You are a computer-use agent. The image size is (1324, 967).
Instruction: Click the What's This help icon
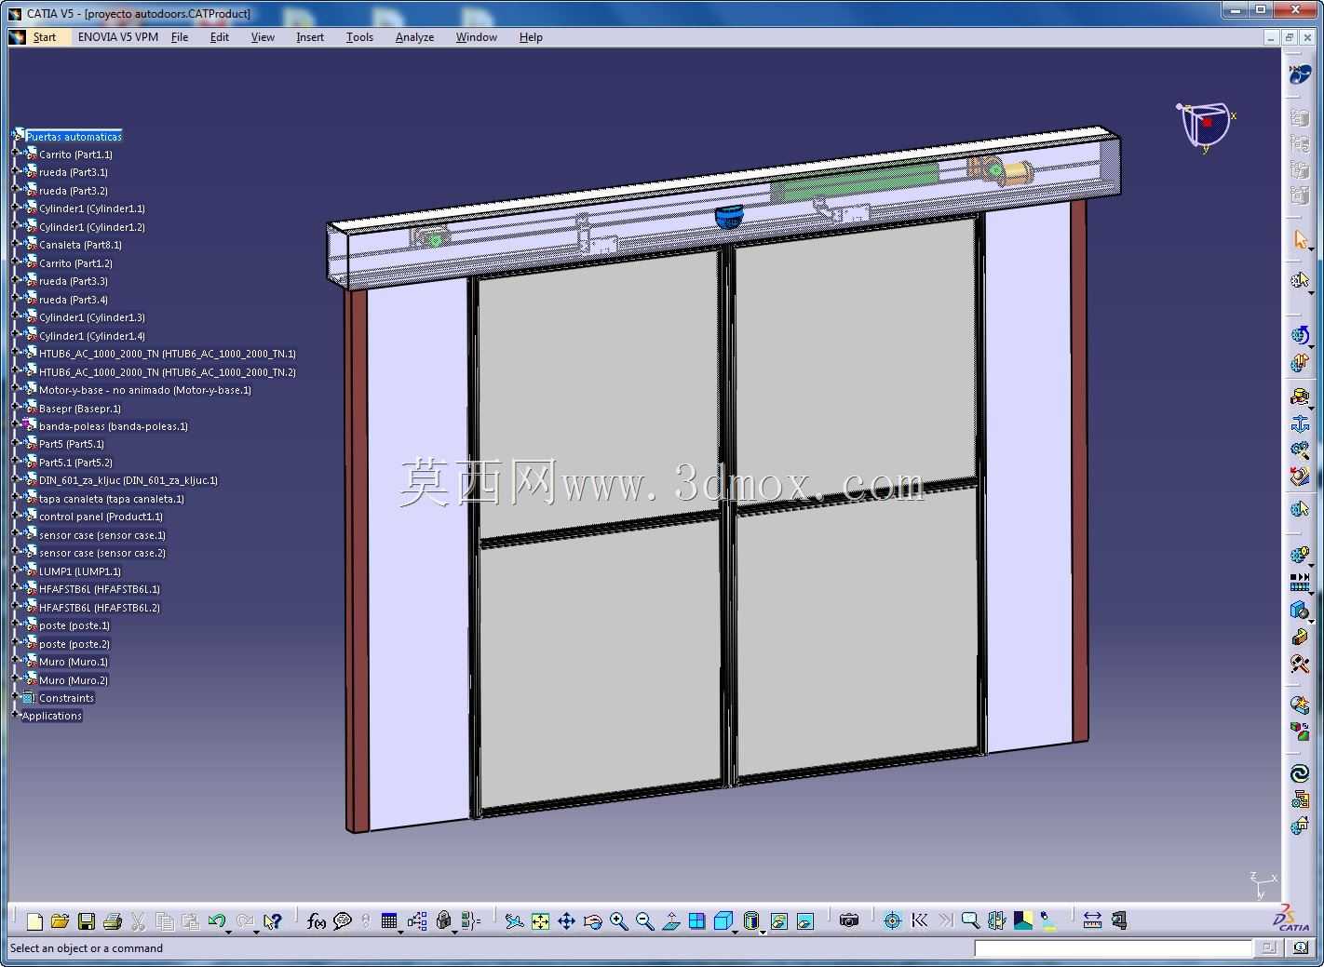tap(272, 921)
